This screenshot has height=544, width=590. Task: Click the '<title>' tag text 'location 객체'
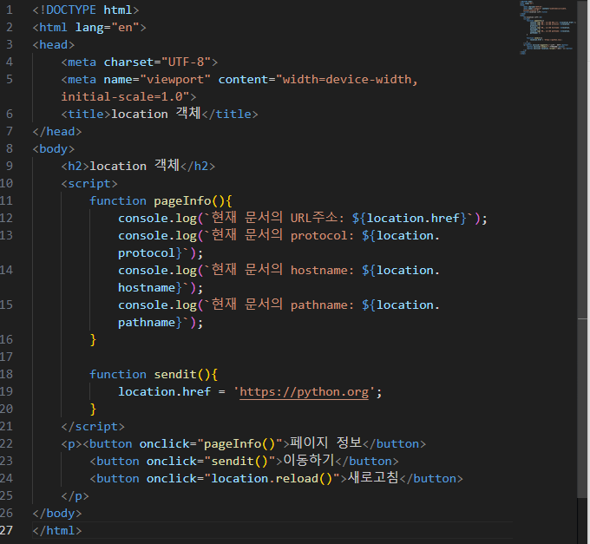pyautogui.click(x=156, y=114)
